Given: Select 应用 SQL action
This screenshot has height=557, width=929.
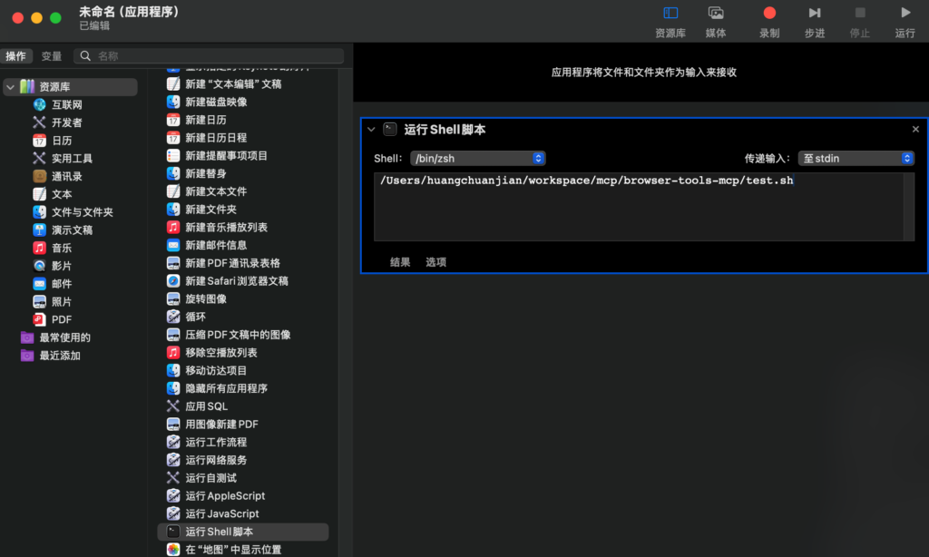Looking at the screenshot, I should click(206, 406).
